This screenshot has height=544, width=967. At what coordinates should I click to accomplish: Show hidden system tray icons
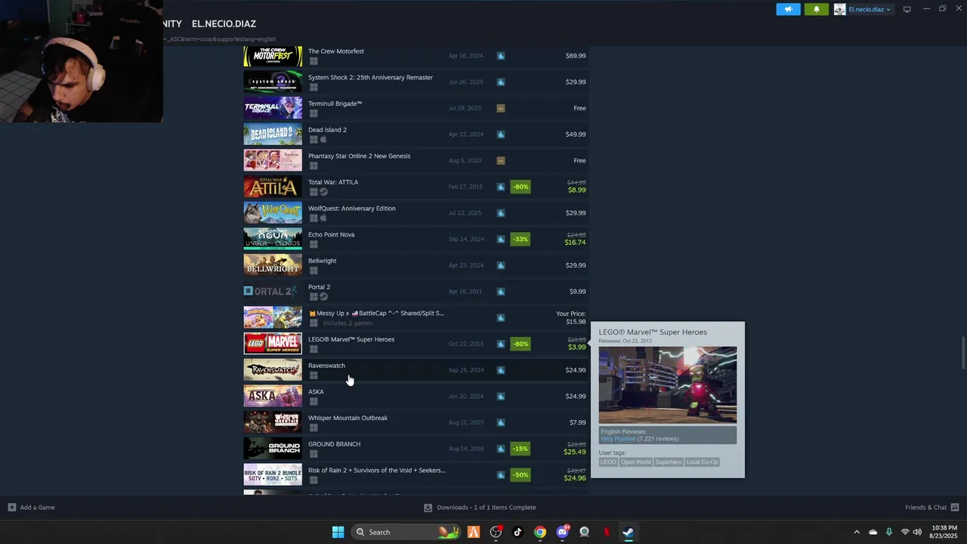[857, 532]
